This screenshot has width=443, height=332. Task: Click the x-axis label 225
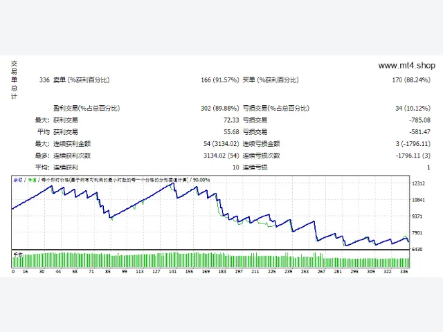[x=272, y=272]
